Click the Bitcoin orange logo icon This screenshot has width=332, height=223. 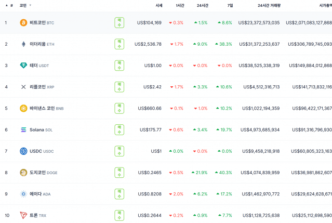[x=23, y=23]
